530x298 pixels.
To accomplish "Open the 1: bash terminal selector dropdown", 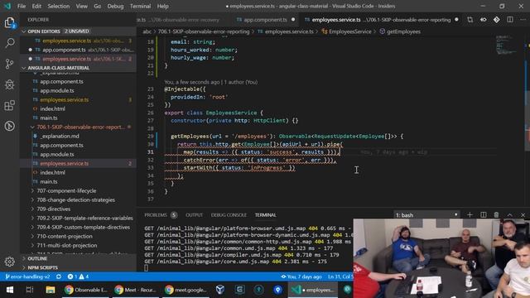I will click(426, 215).
